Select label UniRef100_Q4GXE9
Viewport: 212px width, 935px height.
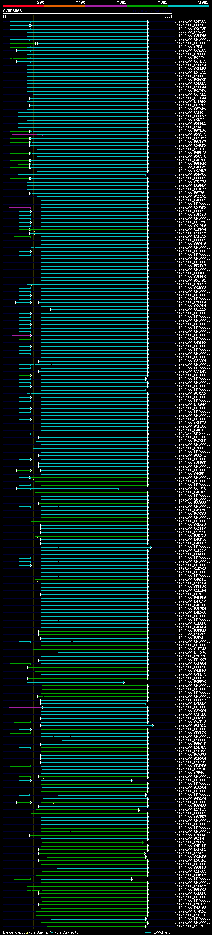pos(190,492)
